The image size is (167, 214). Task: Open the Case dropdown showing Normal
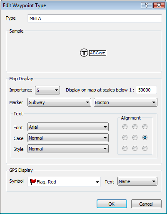click(x=68, y=138)
